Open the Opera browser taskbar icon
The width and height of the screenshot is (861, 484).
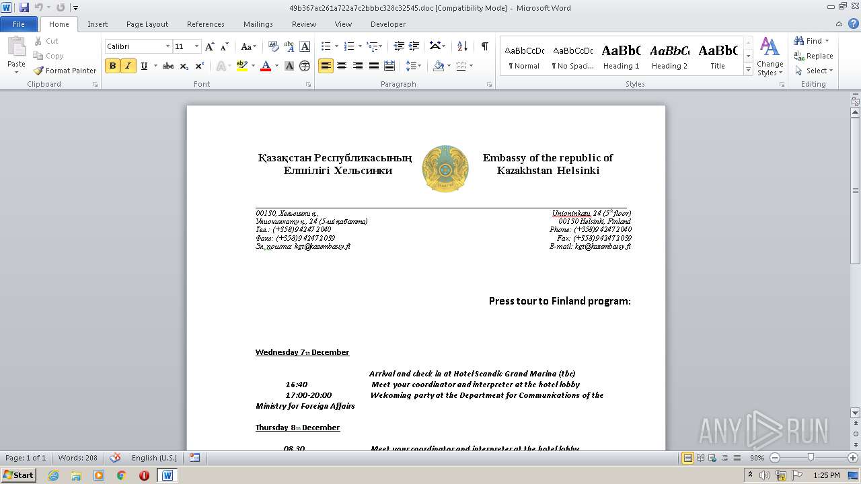coord(144,475)
